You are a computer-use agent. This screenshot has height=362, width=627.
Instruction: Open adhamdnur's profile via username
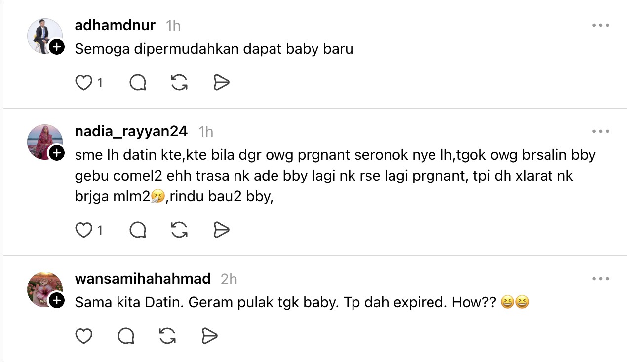(x=115, y=25)
